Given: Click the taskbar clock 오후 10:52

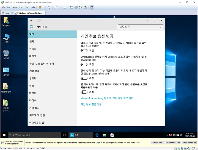Looking at the screenshot, I should coord(190,135).
